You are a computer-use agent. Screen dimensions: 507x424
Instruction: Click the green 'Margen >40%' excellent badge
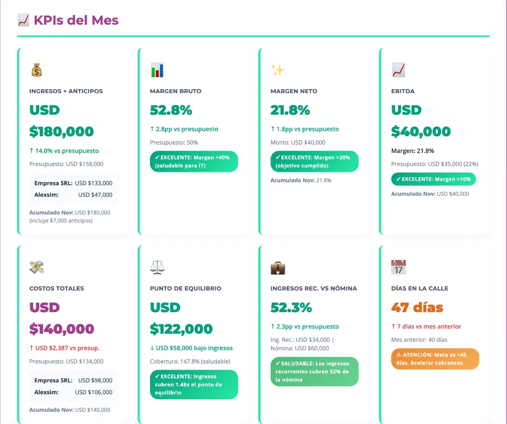(194, 161)
